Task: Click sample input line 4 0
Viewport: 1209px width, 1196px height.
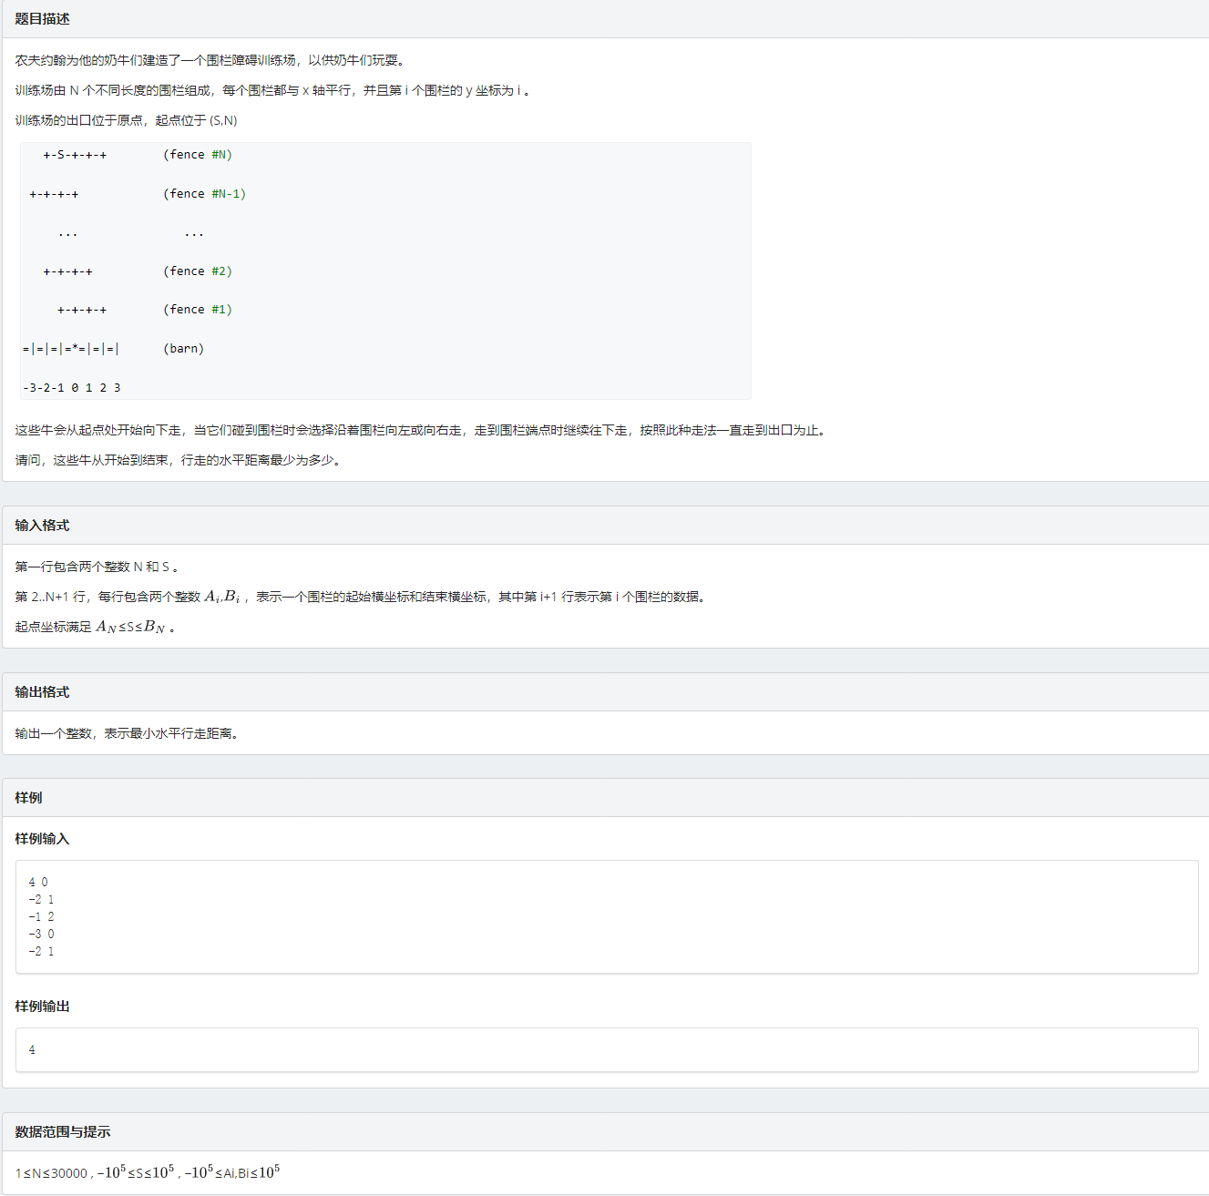Action: pyautogui.click(x=38, y=883)
